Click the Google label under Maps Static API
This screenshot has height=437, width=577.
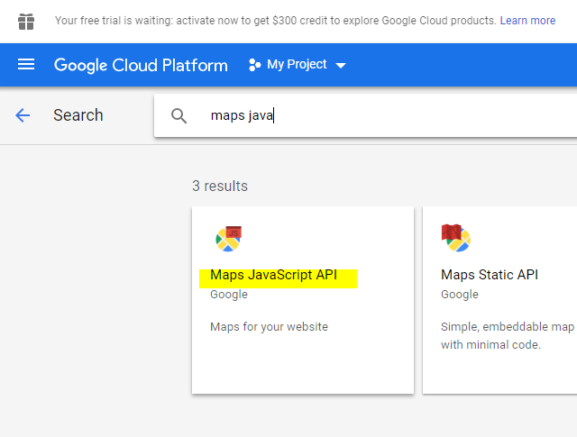[x=460, y=295]
